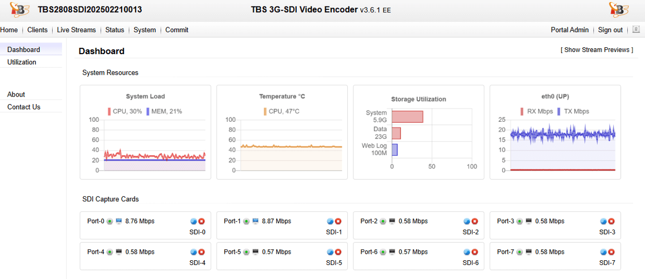Click the small lock icon beside Sign out
The height and width of the screenshot is (279, 645).
click(x=635, y=30)
